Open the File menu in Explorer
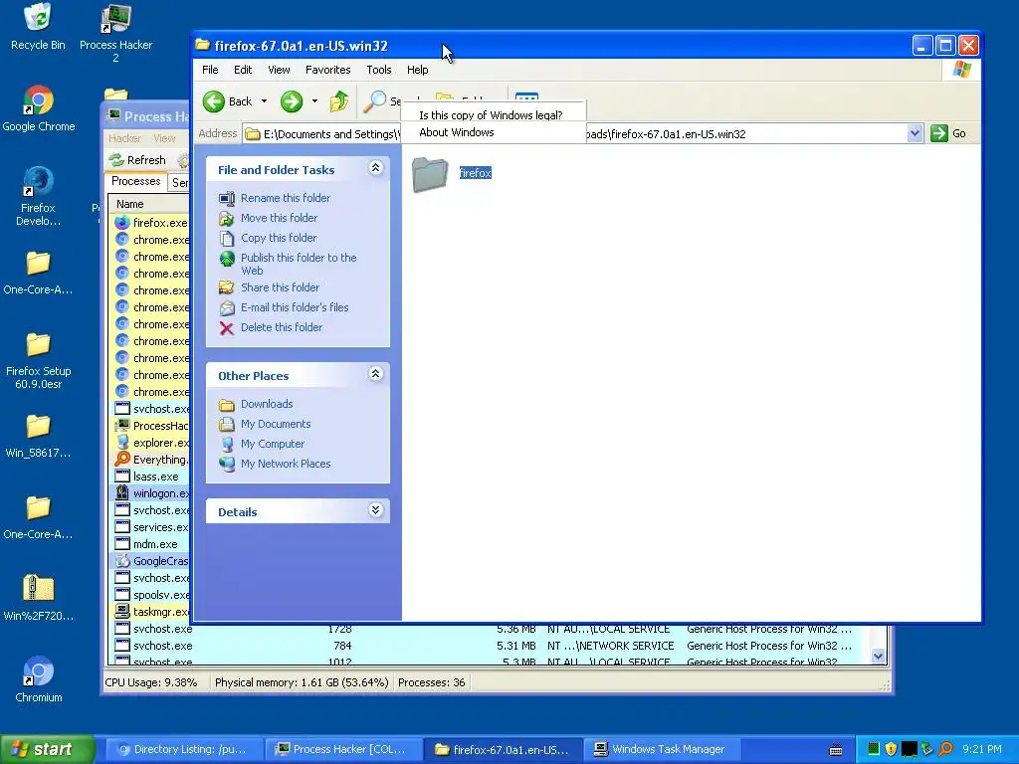 click(x=210, y=70)
